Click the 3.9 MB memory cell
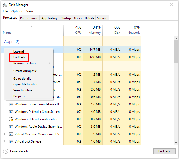Image resolution: width=179 pixels, height=159 pixels. pyautogui.click(x=93, y=127)
